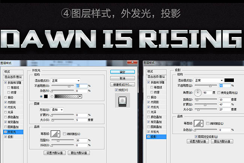Enable 等高线 sub-option in the 外发光 dialog list

click(x=9, y=87)
